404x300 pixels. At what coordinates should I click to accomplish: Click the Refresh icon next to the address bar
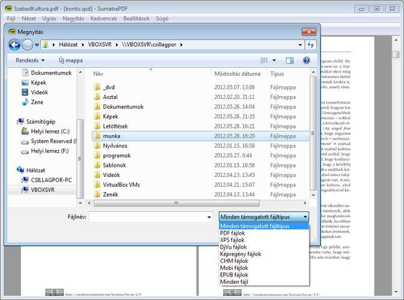point(310,45)
